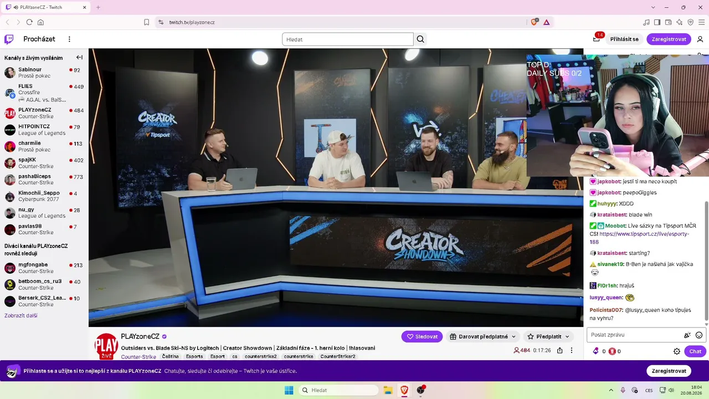This screenshot has width=709, height=399.
Task: Open the Procházet browse menu
Action: 39,39
